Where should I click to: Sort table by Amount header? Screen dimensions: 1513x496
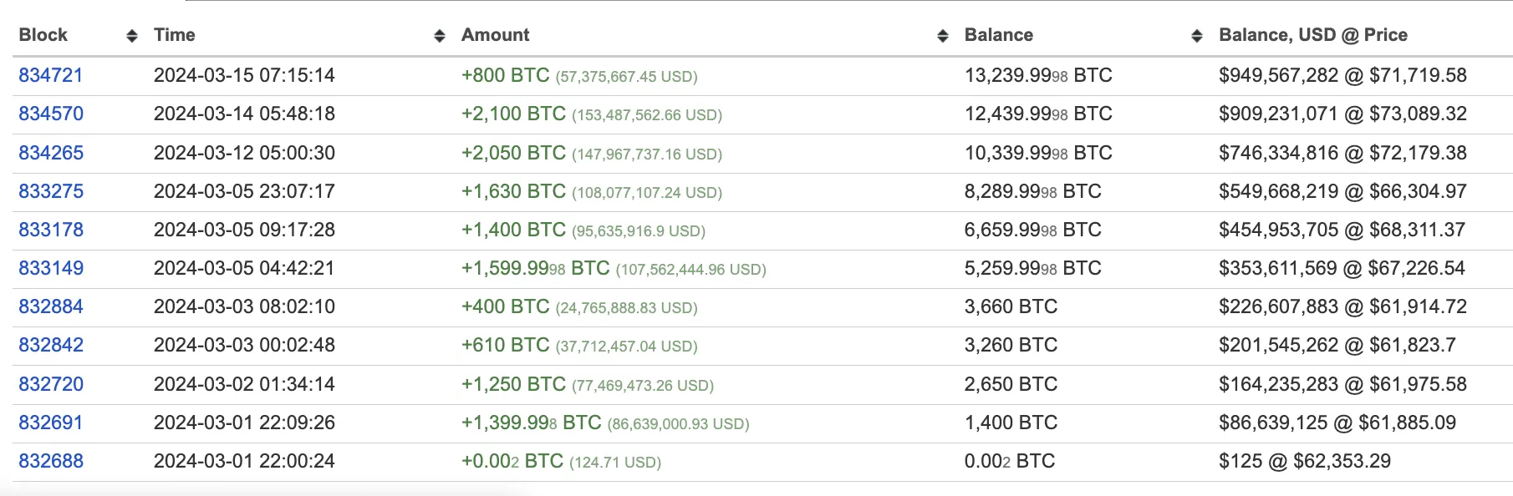496,35
